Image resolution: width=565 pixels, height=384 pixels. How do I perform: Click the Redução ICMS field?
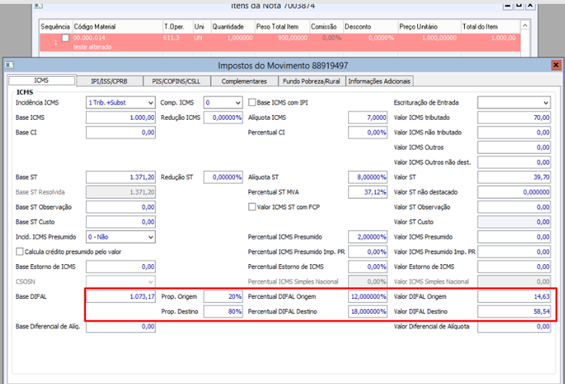223,117
